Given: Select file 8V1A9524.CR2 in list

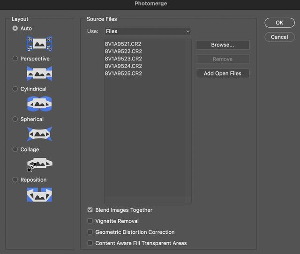Looking at the screenshot, I should [123, 66].
